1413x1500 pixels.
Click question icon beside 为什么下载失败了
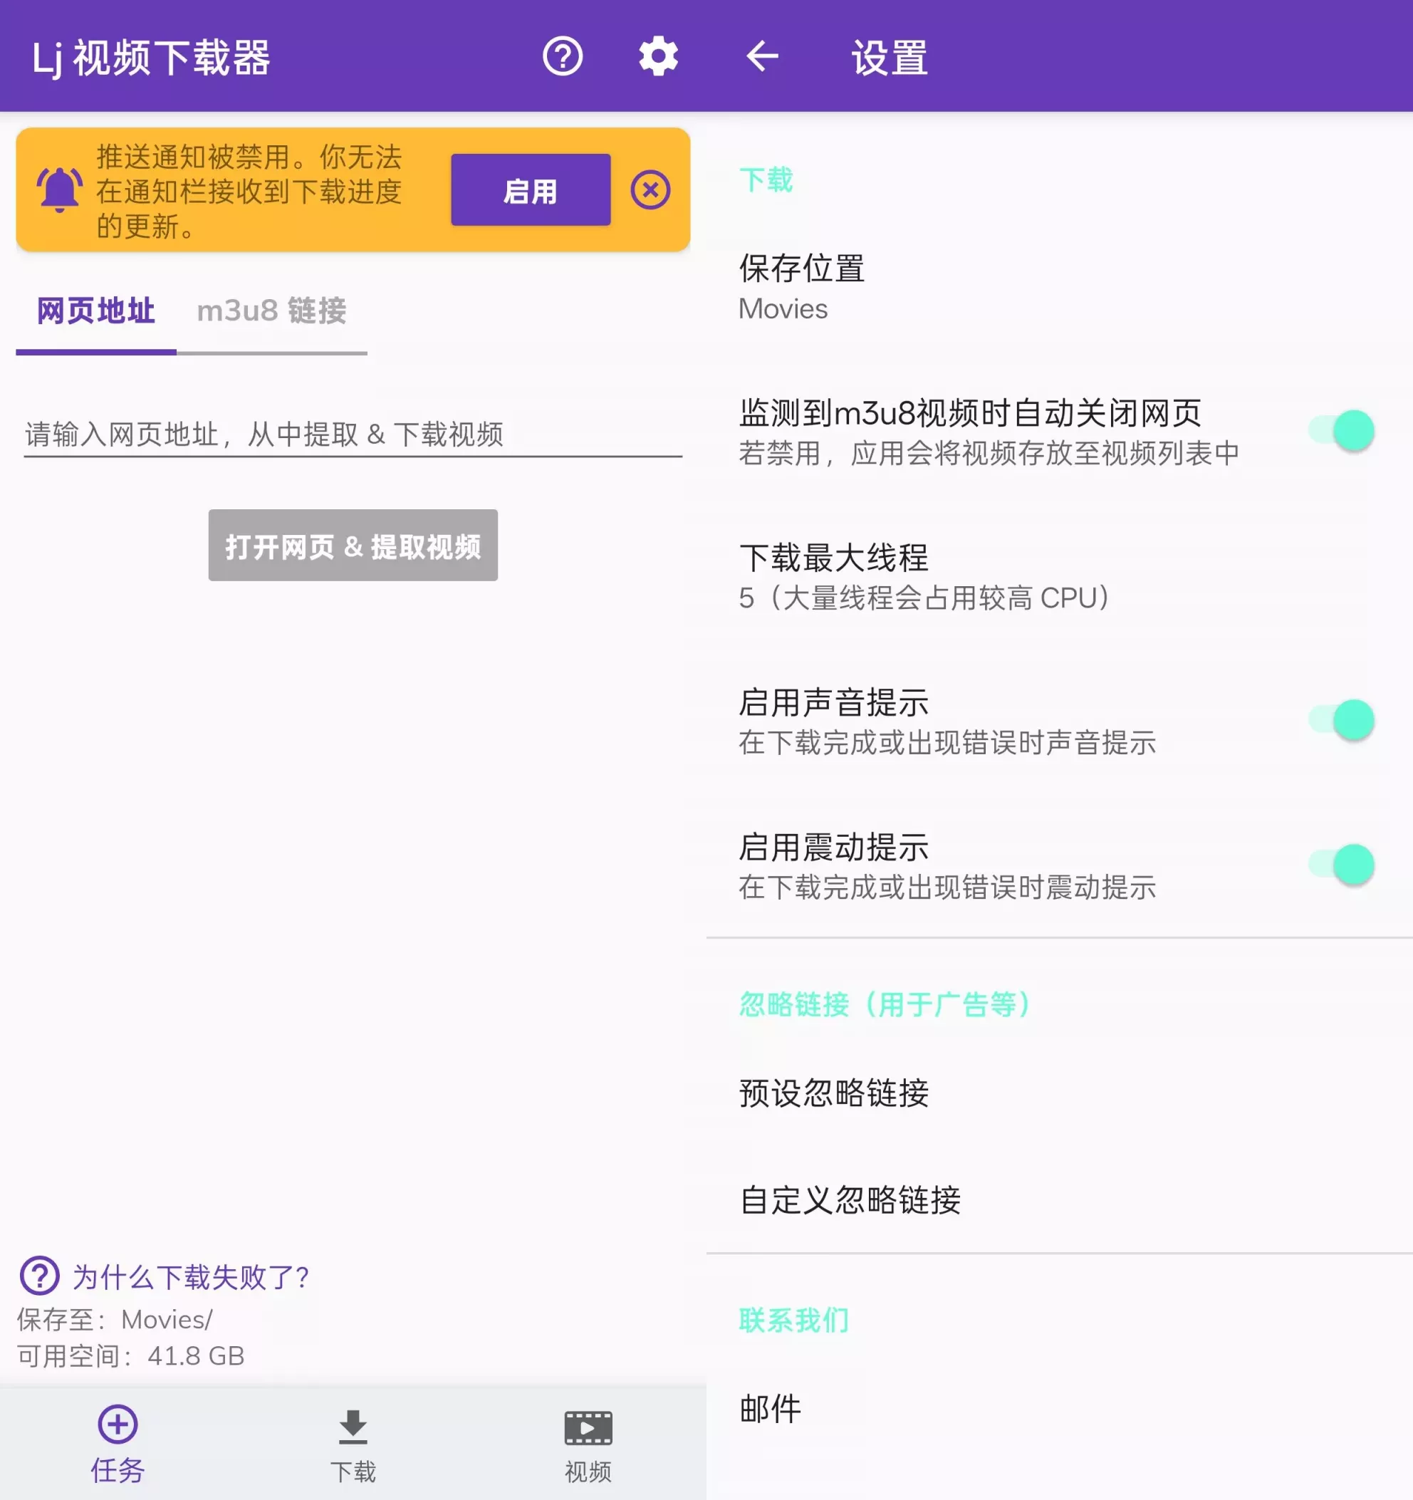coord(39,1276)
